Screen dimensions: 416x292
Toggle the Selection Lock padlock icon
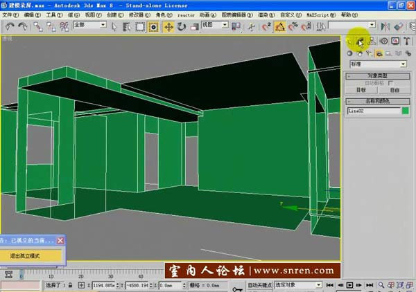(x=70, y=285)
